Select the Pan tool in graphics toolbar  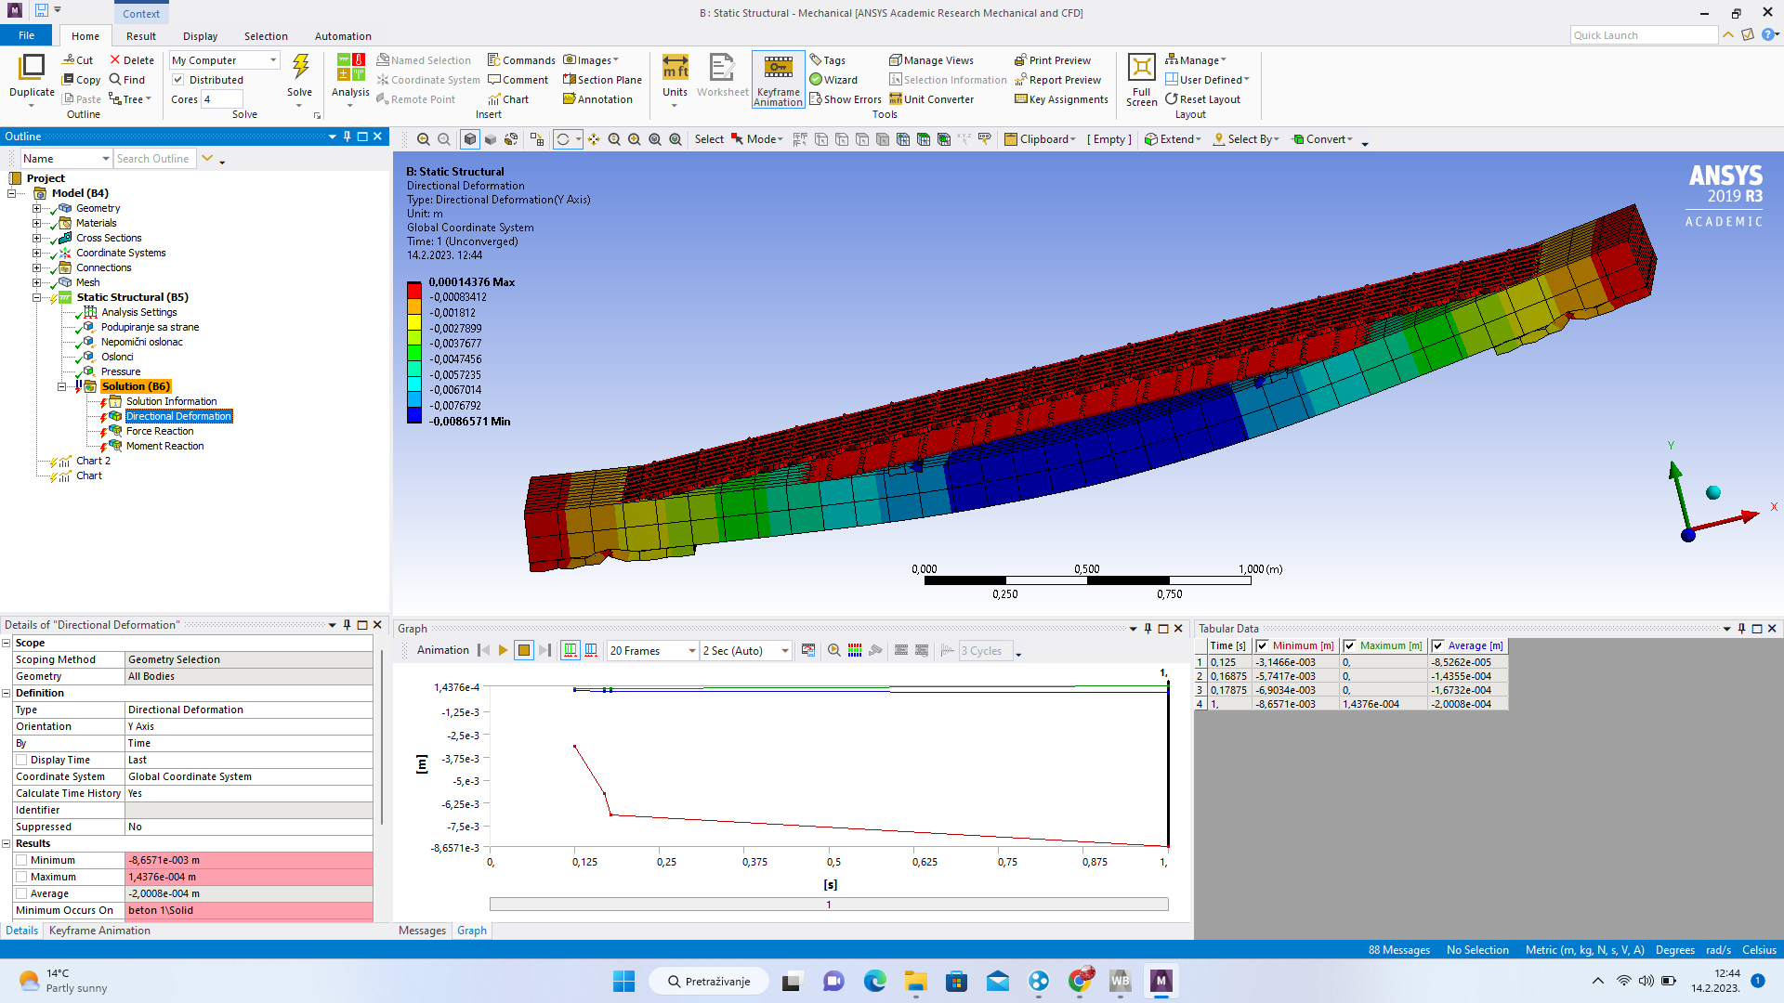click(x=594, y=139)
